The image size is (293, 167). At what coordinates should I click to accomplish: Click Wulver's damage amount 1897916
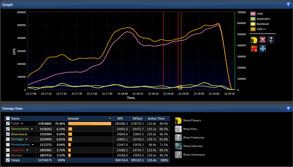[46, 155]
